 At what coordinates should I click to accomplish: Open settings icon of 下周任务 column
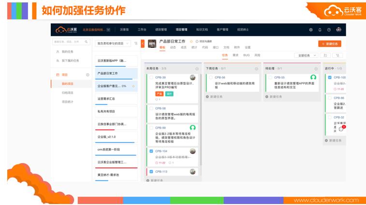click(257, 68)
